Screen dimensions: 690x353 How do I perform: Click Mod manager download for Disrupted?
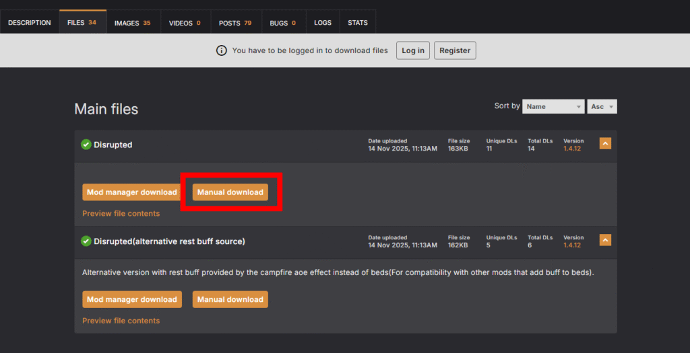(131, 192)
